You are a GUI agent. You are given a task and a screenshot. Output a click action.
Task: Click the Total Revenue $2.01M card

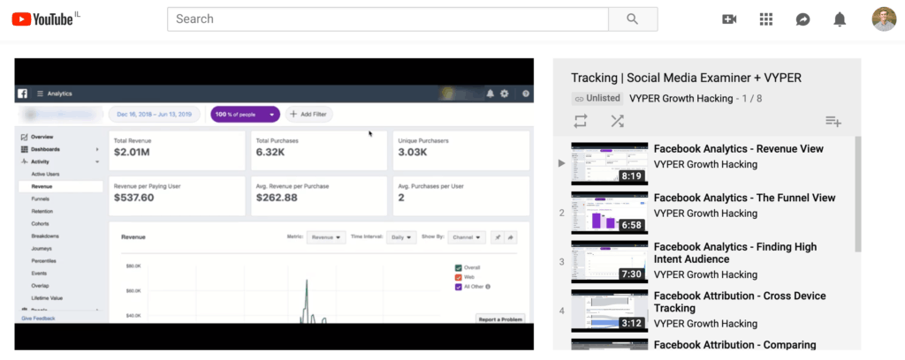coord(177,150)
